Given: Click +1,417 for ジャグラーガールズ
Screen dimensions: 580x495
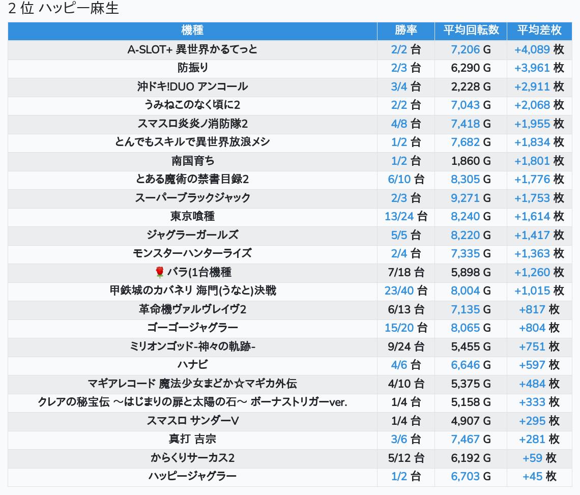Looking at the screenshot, I should point(532,236).
